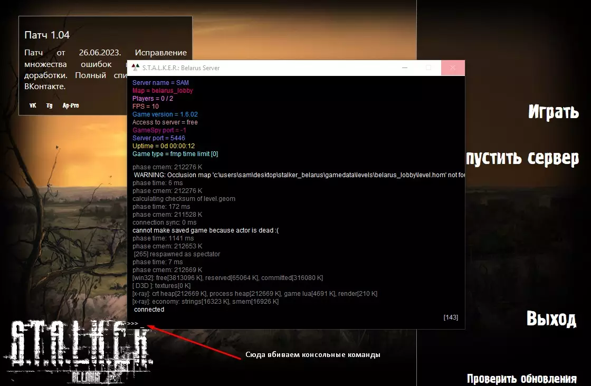Click the '[x-ray]: crt heap' log line

point(255,293)
